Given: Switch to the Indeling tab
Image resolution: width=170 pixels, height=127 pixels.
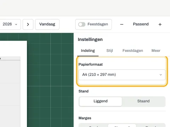Looking at the screenshot, I should [x=88, y=50].
